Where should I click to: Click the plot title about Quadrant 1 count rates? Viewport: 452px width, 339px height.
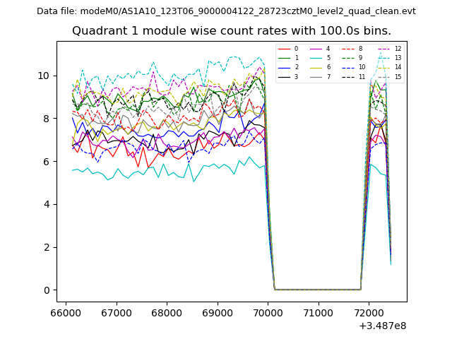(x=232, y=31)
